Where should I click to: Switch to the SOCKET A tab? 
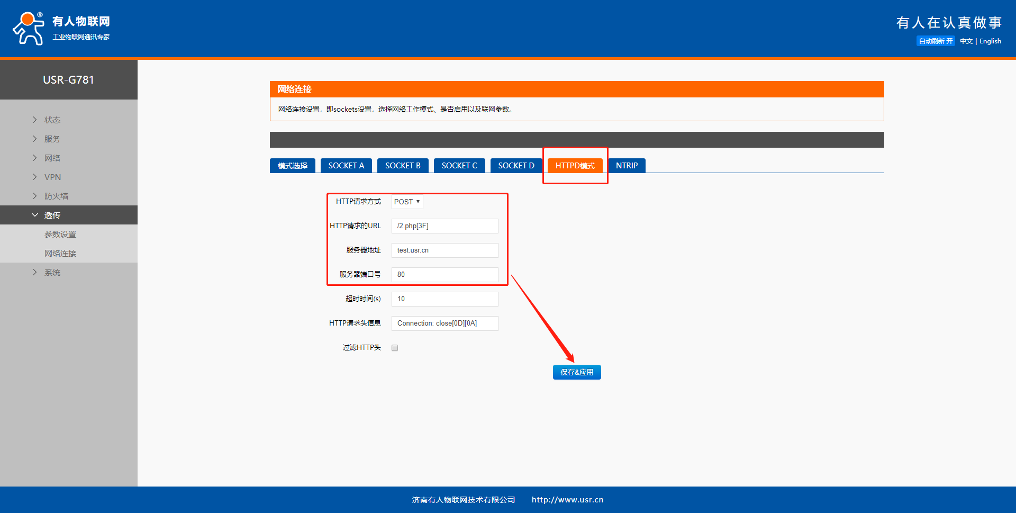[x=346, y=166]
